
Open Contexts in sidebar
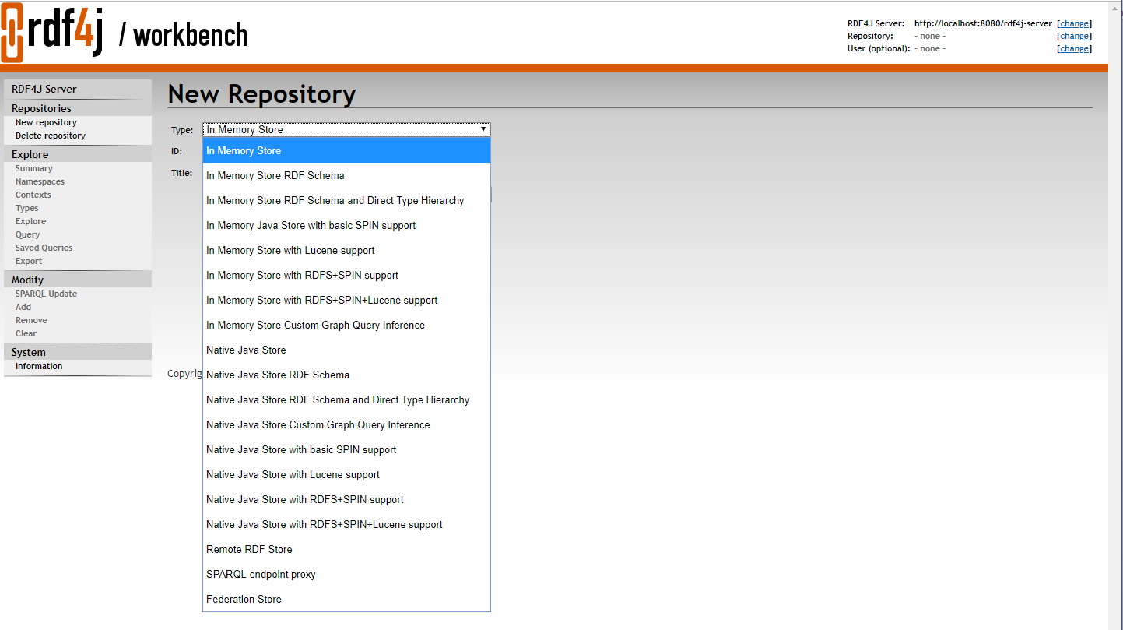pos(33,195)
